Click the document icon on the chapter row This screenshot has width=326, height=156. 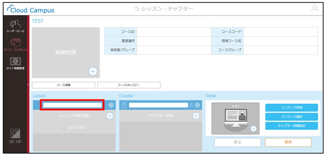coord(124,105)
